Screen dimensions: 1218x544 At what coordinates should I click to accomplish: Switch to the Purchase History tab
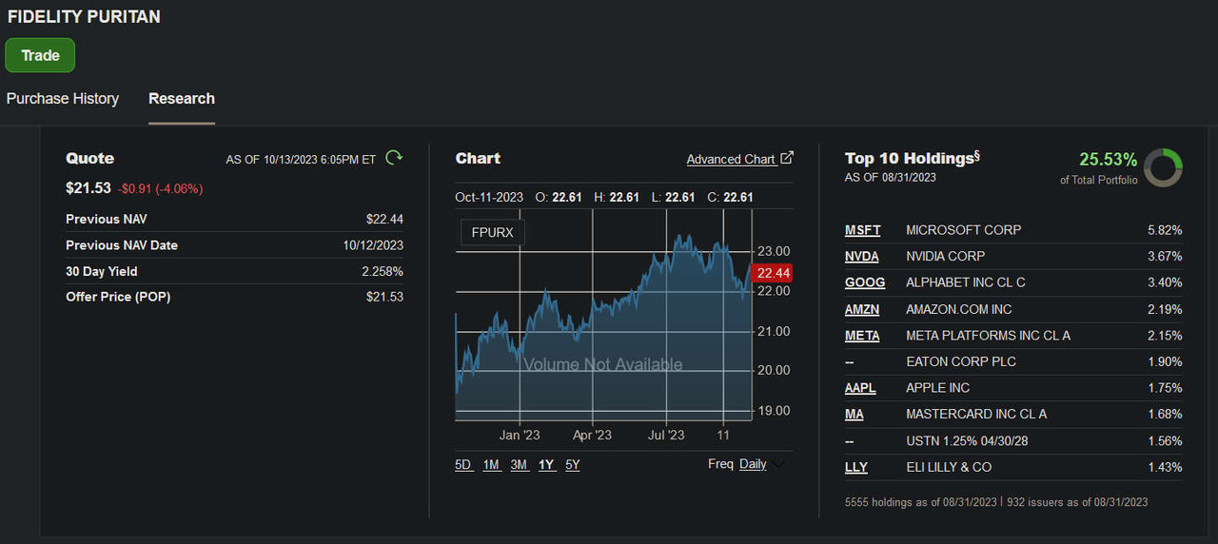tap(63, 99)
